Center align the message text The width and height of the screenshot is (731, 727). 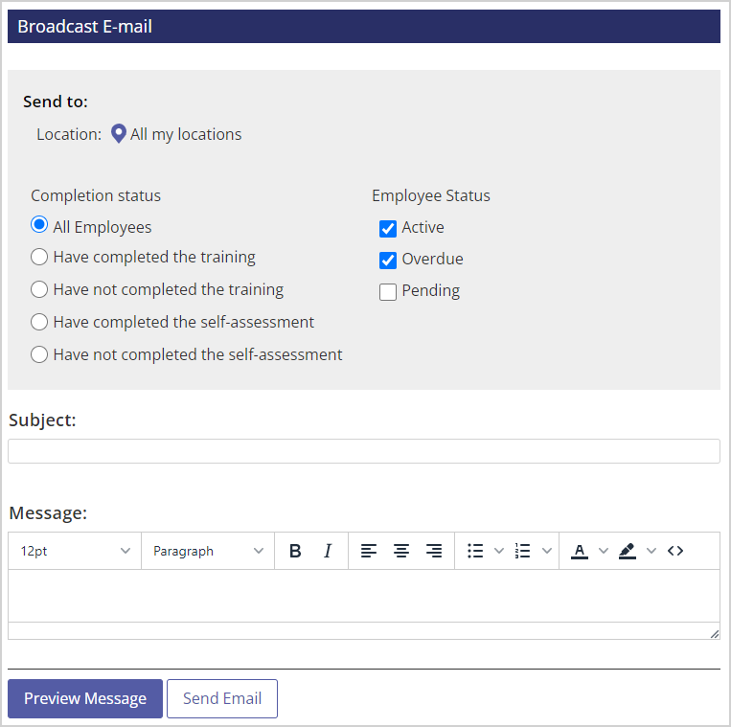coord(400,551)
